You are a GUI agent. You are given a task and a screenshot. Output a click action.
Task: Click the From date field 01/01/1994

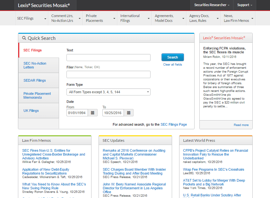pos(77,113)
